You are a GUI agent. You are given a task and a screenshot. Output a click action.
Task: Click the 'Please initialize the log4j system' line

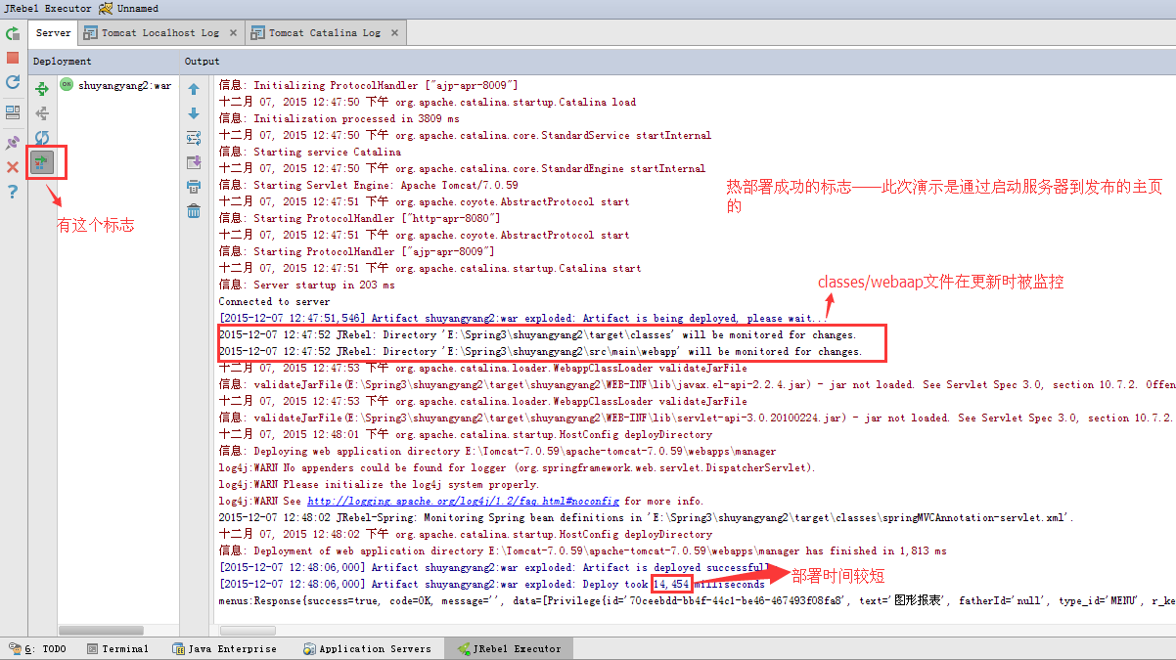coord(379,484)
